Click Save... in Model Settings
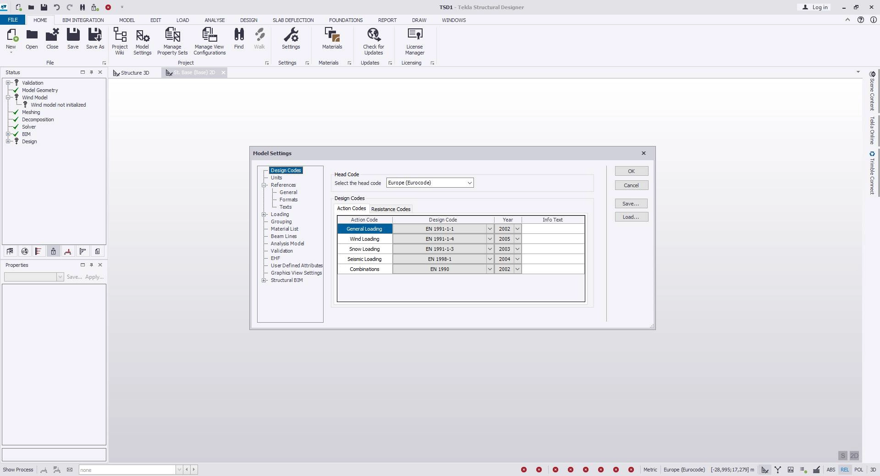Viewport: 880px width, 476px height. tap(631, 204)
